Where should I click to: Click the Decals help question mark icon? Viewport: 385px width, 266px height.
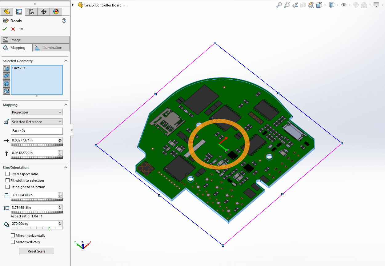(x=64, y=21)
